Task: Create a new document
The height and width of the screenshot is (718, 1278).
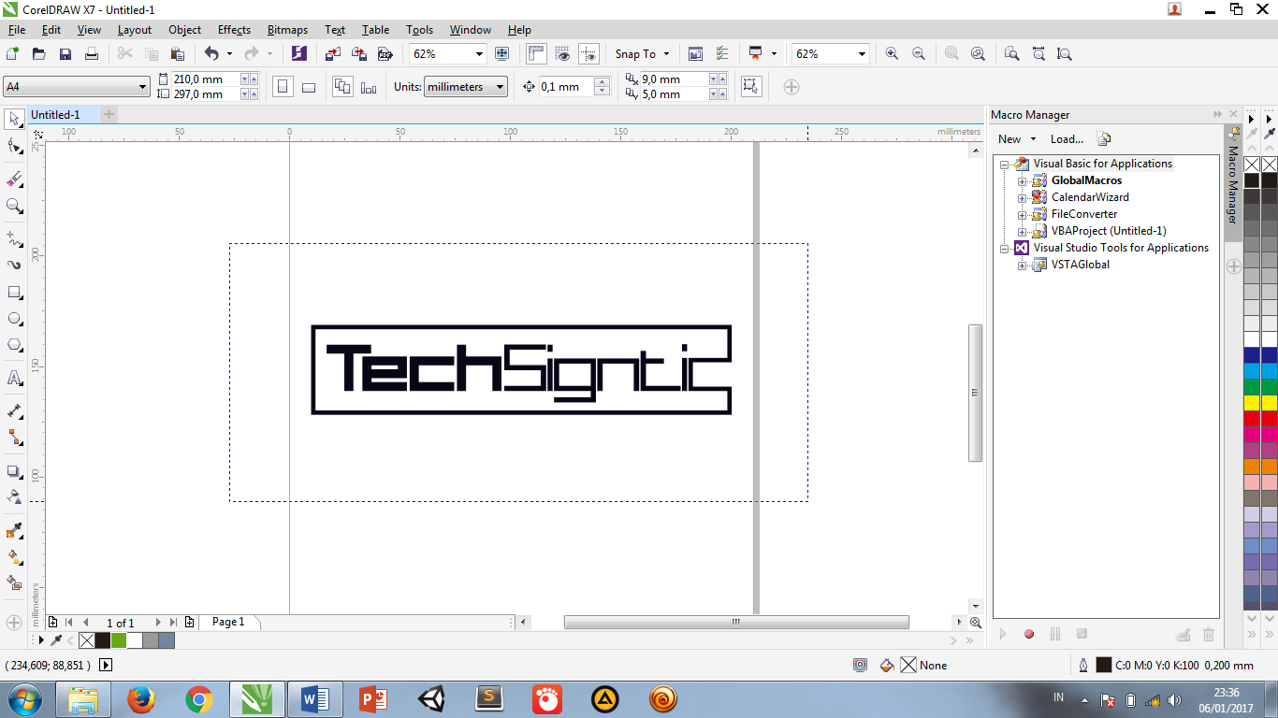Action: coord(13,54)
